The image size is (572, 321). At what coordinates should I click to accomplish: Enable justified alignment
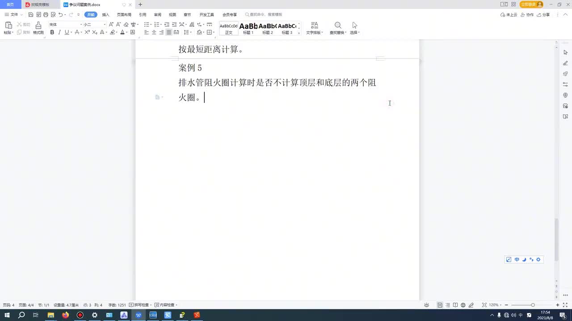coord(169,33)
